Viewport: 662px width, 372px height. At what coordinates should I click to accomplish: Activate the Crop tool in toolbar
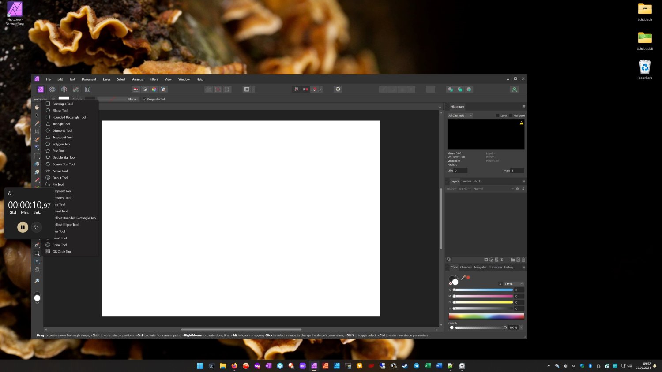[x=37, y=131]
